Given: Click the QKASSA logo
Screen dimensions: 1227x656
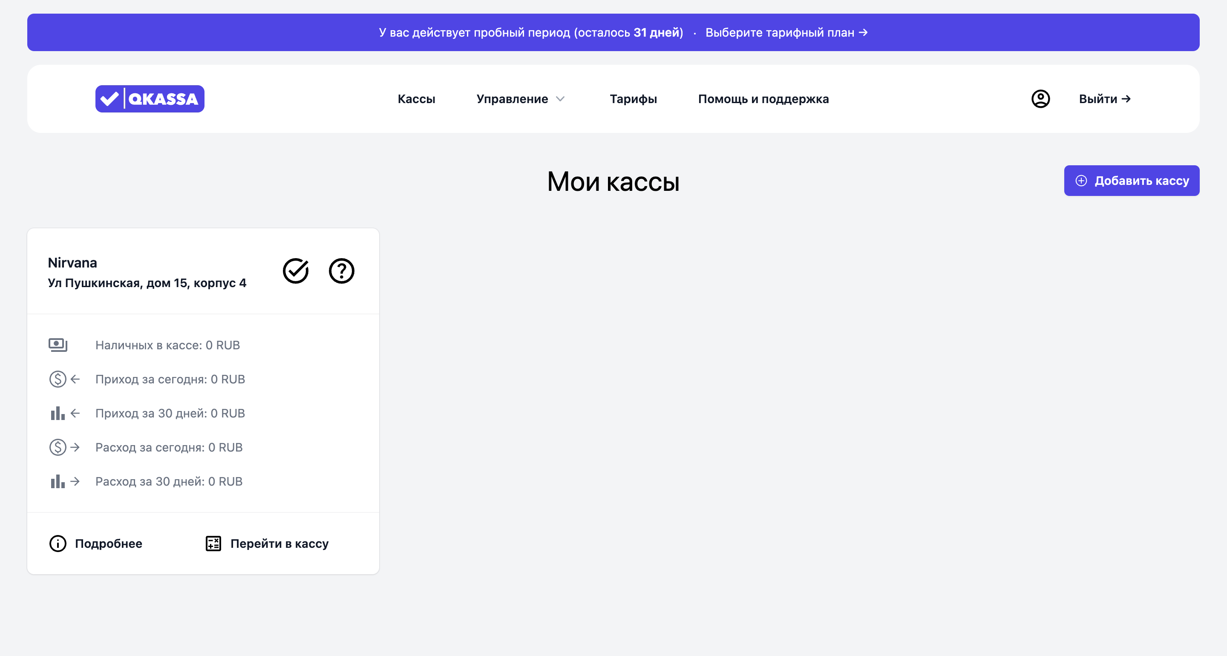Looking at the screenshot, I should pos(150,99).
